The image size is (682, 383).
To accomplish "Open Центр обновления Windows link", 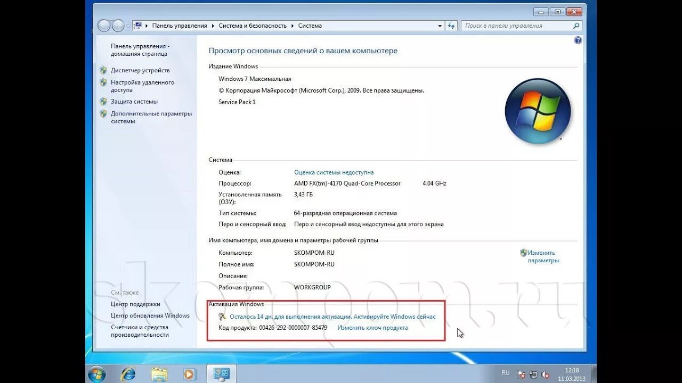I will (x=150, y=315).
